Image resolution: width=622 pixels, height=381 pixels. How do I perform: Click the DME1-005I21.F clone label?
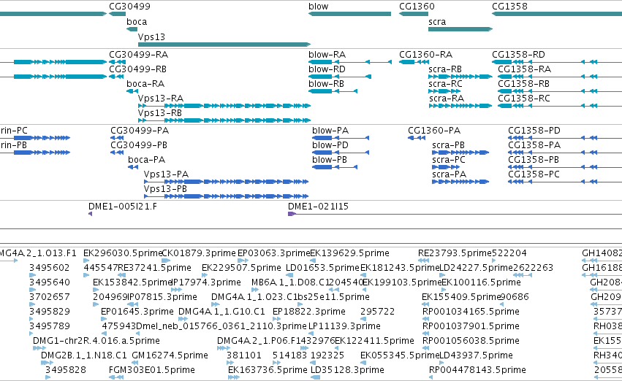pyautogui.click(x=123, y=207)
